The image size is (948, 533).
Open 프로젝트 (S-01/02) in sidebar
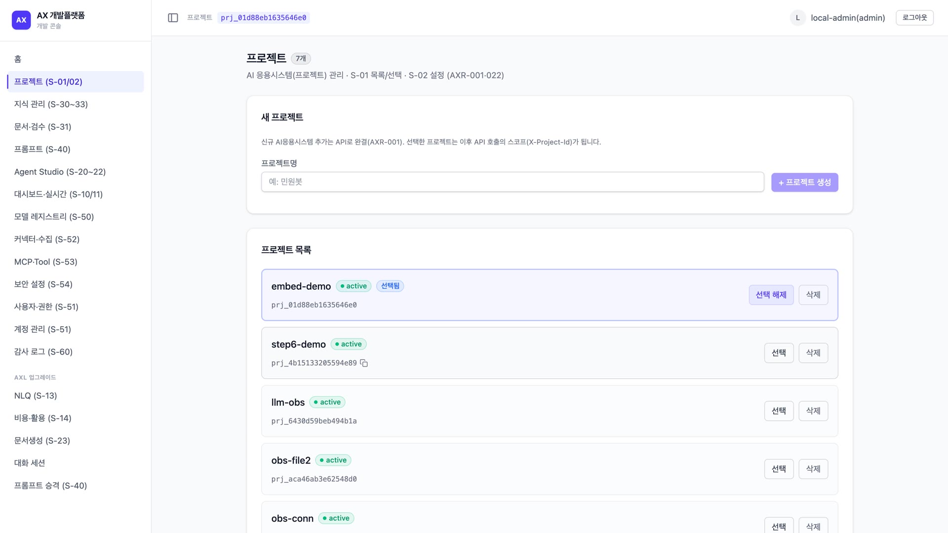click(76, 82)
